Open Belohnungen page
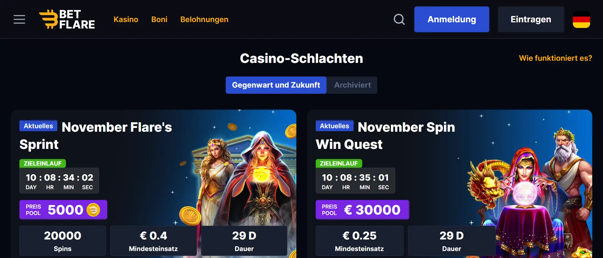 click(204, 19)
